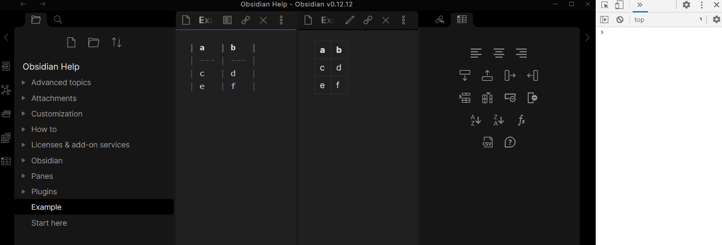Click cell 'f' in the editor table
Screen dimensions: 722x245
[x=233, y=86]
